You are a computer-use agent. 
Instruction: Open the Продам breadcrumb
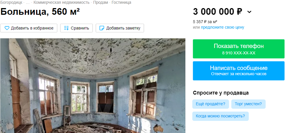101,3
